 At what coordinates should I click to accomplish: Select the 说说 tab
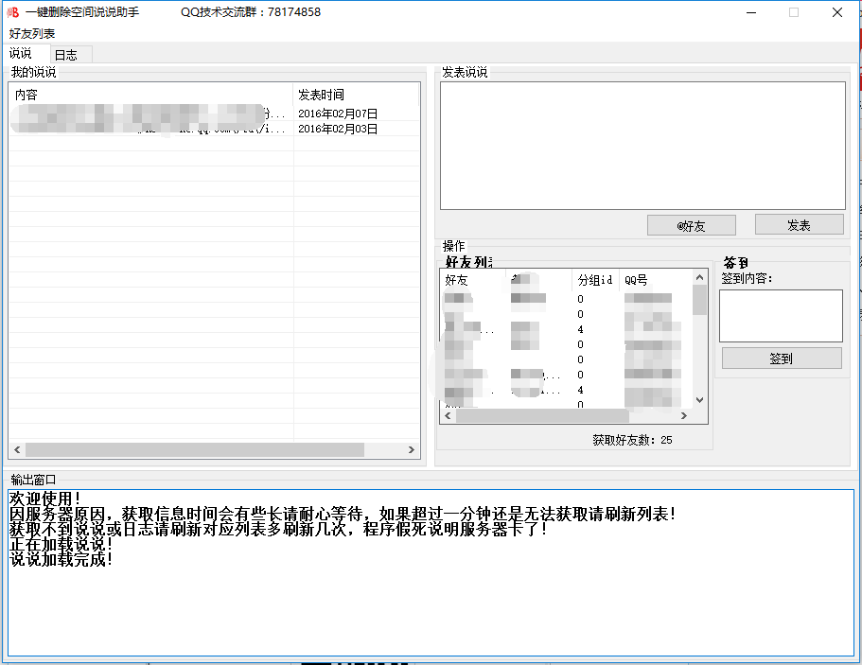(21, 53)
